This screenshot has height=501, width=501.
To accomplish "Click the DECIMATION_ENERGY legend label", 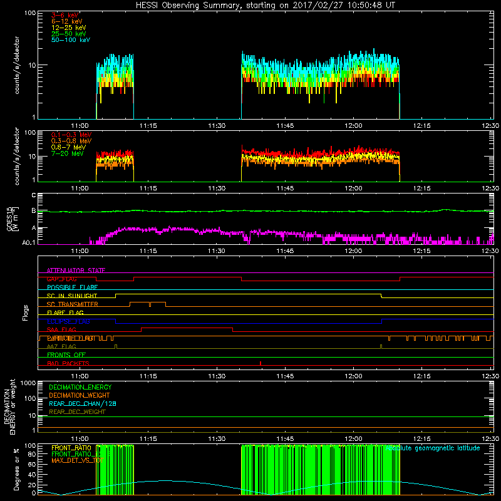I will point(80,387).
